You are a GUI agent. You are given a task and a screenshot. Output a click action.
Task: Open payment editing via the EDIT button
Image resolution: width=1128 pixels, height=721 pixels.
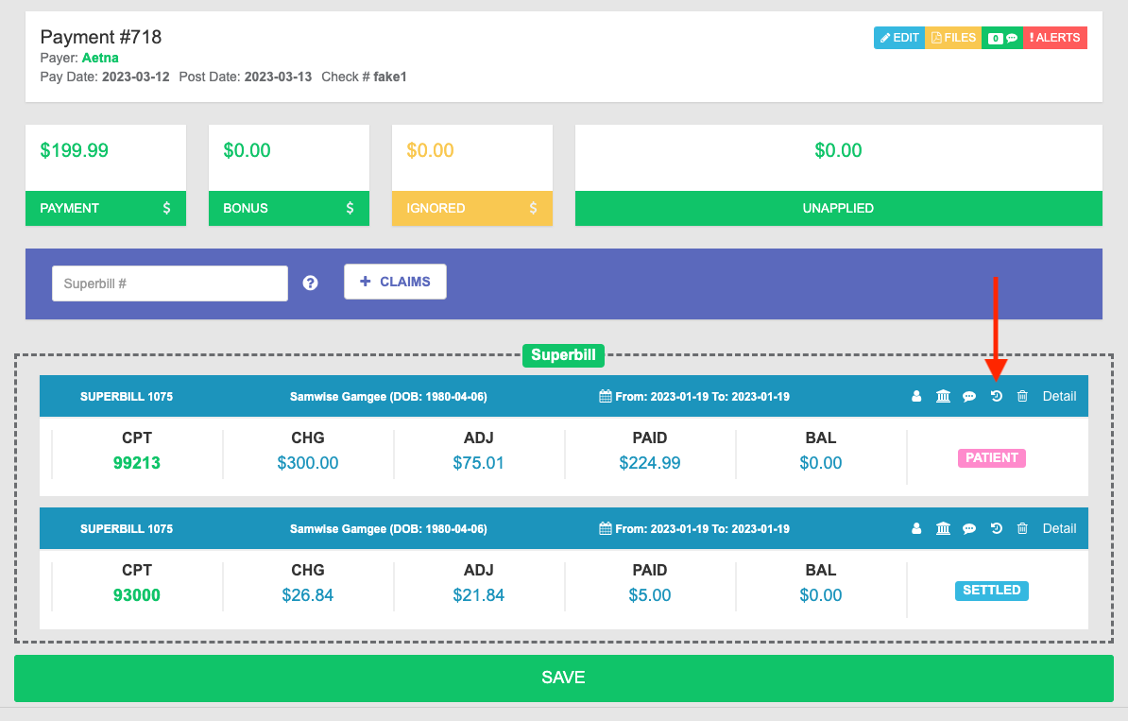pos(898,38)
